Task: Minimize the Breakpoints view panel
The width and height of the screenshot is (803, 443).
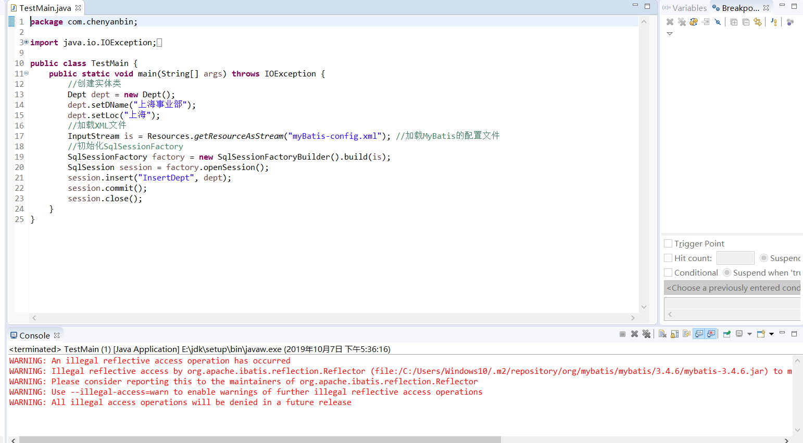Action: point(782,5)
